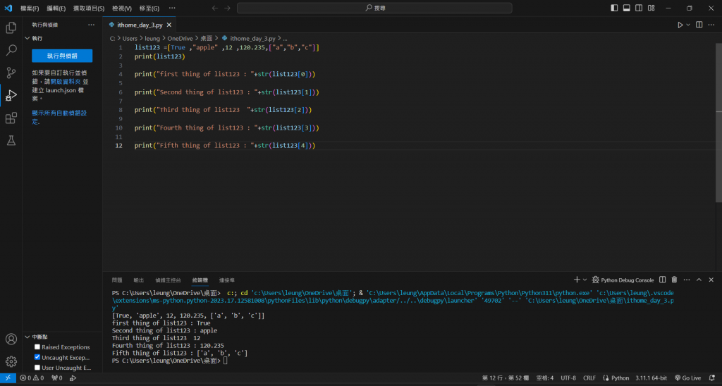This screenshot has width=722, height=386.
Task: Click the remote window status bar icon
Action: pyautogui.click(x=8, y=378)
